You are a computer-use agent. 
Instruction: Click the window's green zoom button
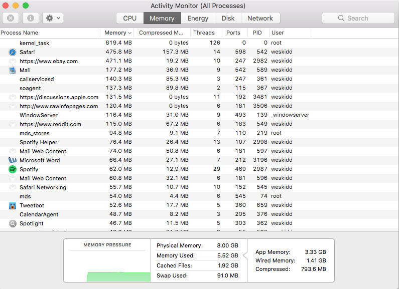pos(26,6)
